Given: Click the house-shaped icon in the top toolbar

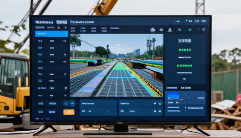Looking at the screenshot, I should [x=153, y=30].
